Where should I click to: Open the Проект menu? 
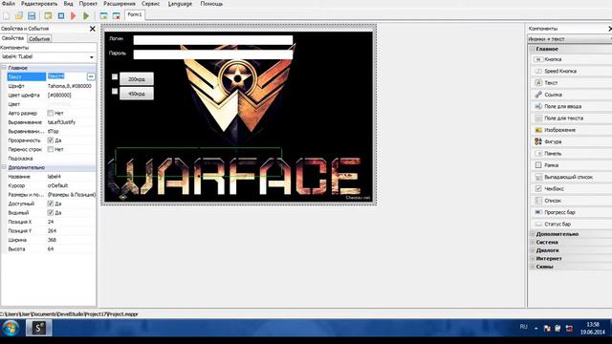pyautogui.click(x=88, y=4)
